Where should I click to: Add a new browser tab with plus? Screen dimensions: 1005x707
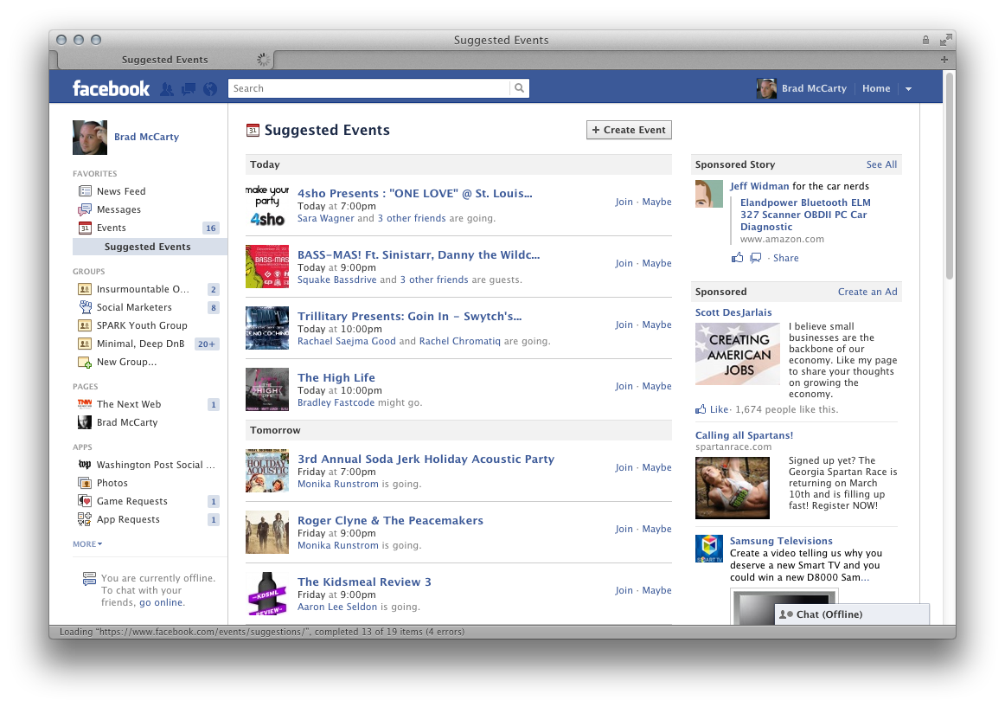click(944, 60)
